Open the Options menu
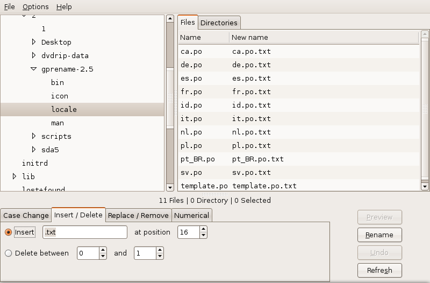The height and width of the screenshot is (283, 430). (35, 7)
